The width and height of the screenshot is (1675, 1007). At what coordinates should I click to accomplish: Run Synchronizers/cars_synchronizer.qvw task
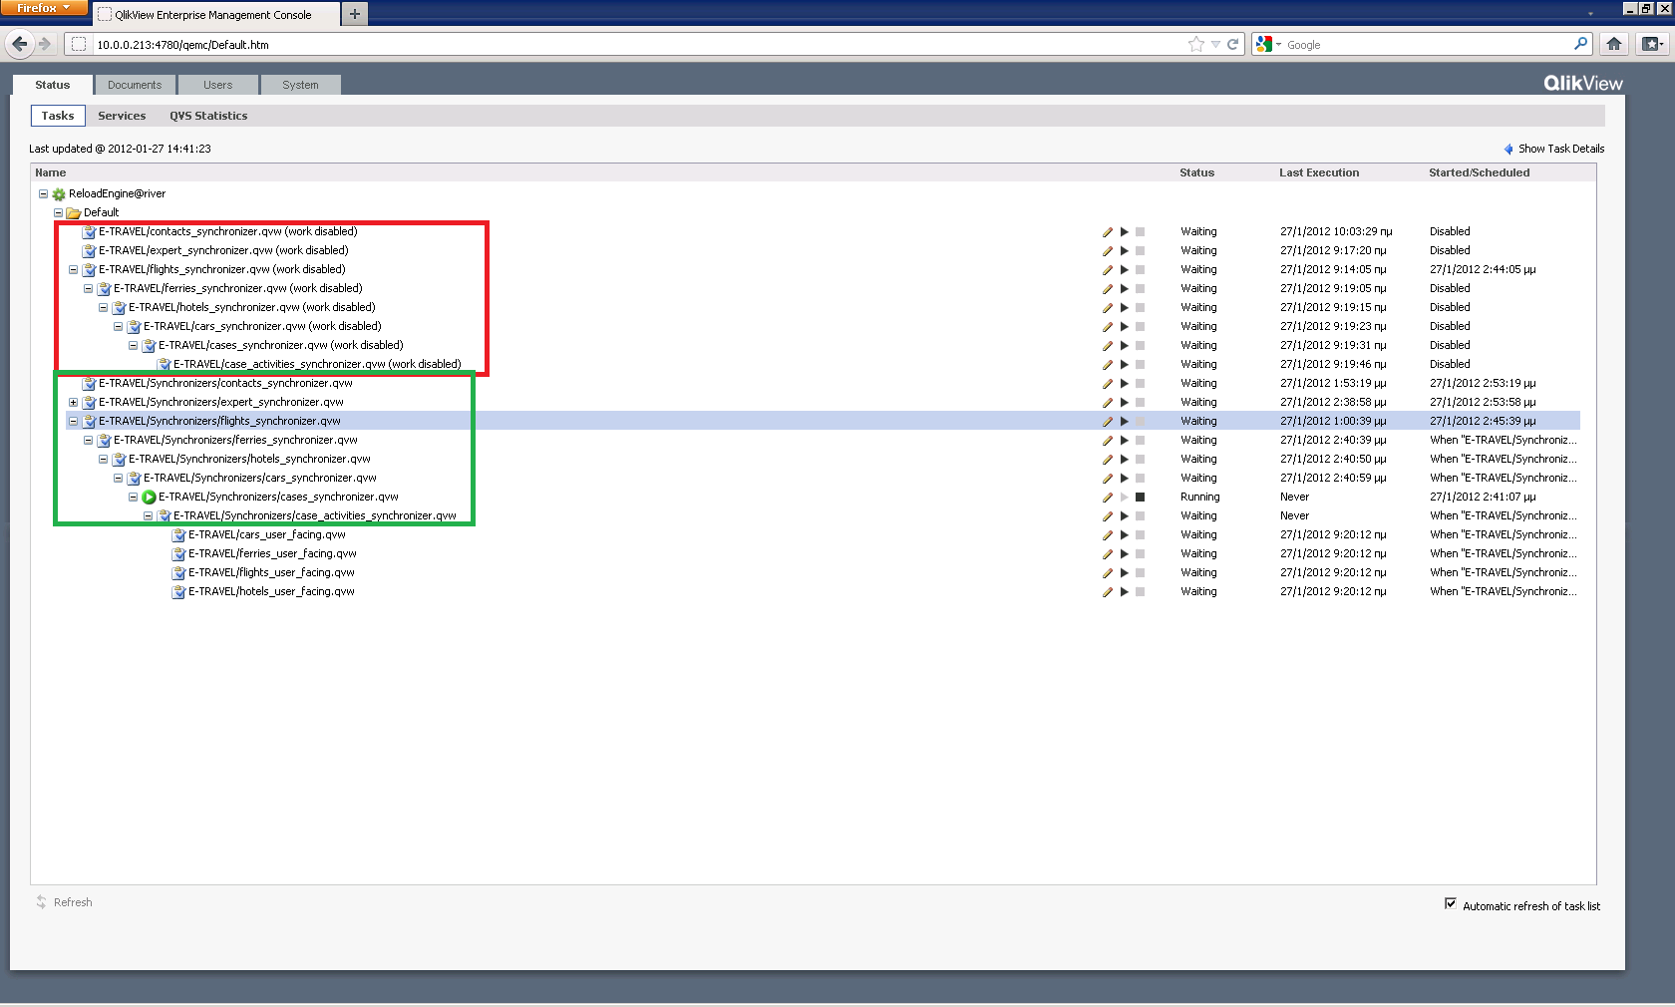tap(1124, 479)
